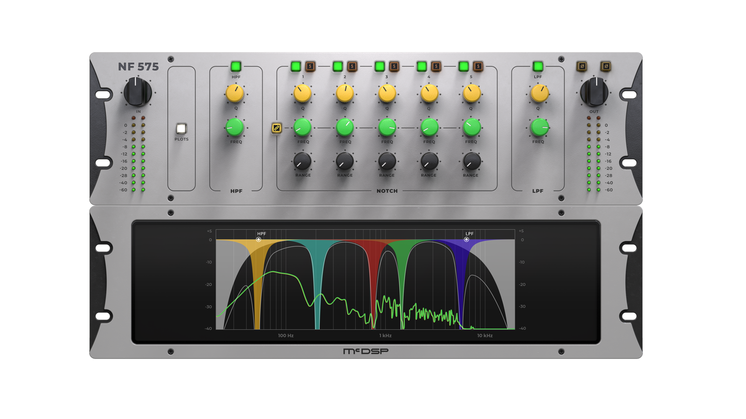Solo notch band 4 with S button
Screen dimensions: 746x419
[x=436, y=66]
